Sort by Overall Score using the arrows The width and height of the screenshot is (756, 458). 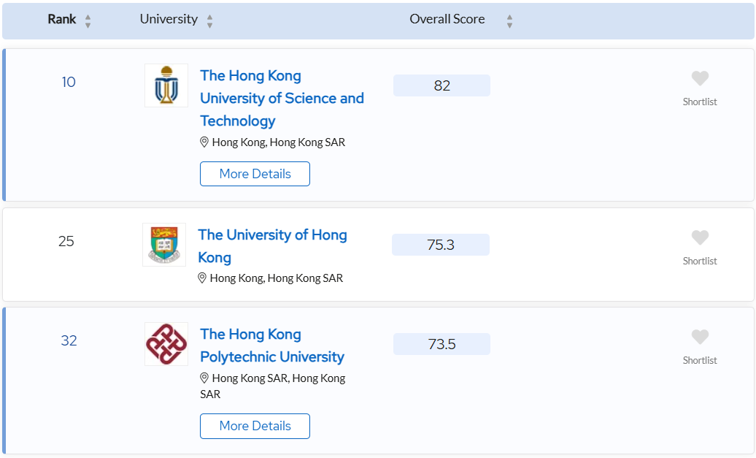(x=509, y=21)
